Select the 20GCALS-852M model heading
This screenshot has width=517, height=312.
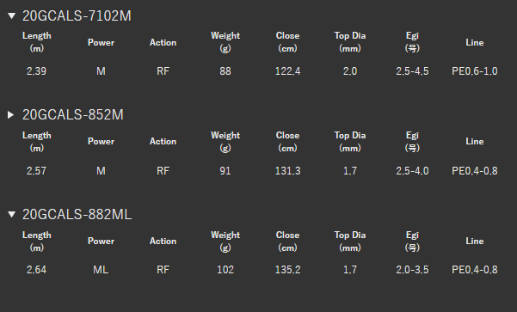[73, 114]
